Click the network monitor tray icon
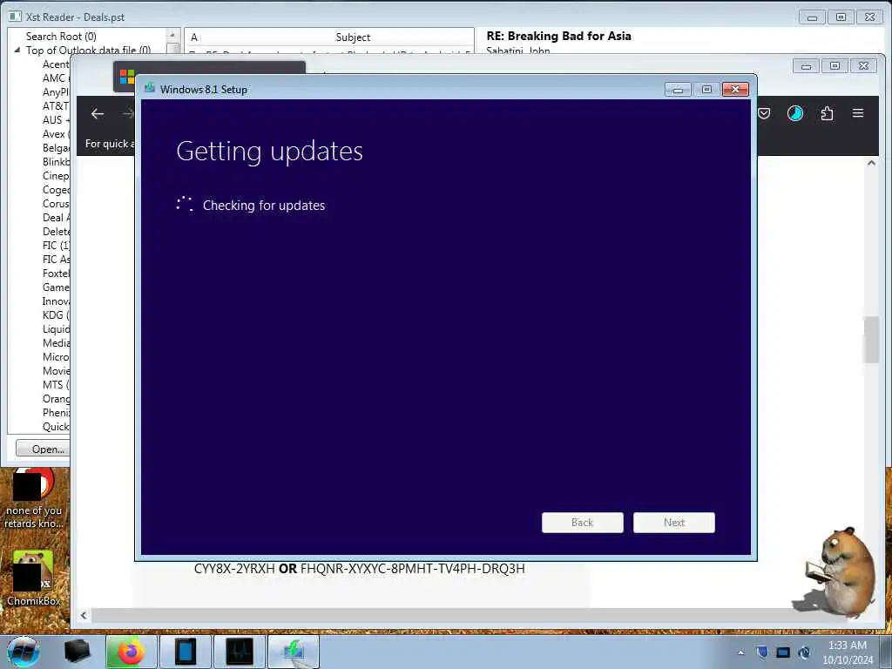The image size is (892, 669). (x=783, y=652)
